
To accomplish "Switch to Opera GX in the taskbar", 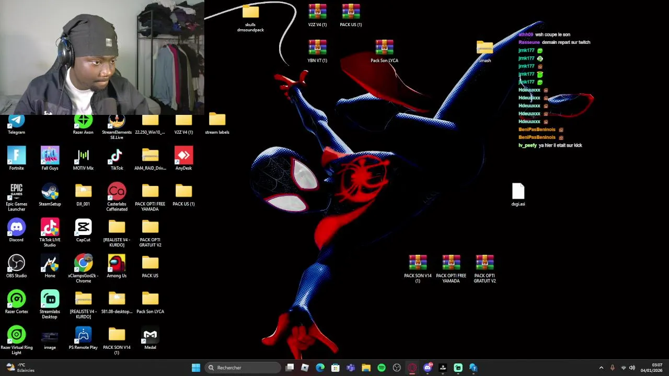I will point(412,368).
